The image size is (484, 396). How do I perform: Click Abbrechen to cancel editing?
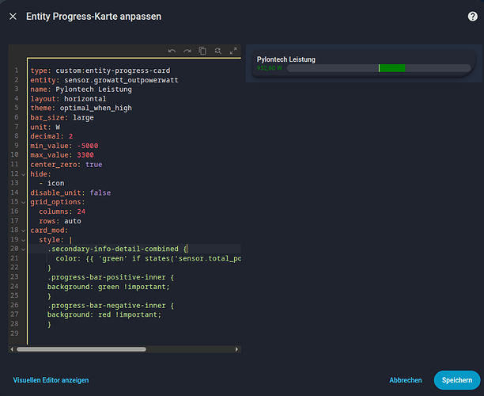(x=406, y=380)
